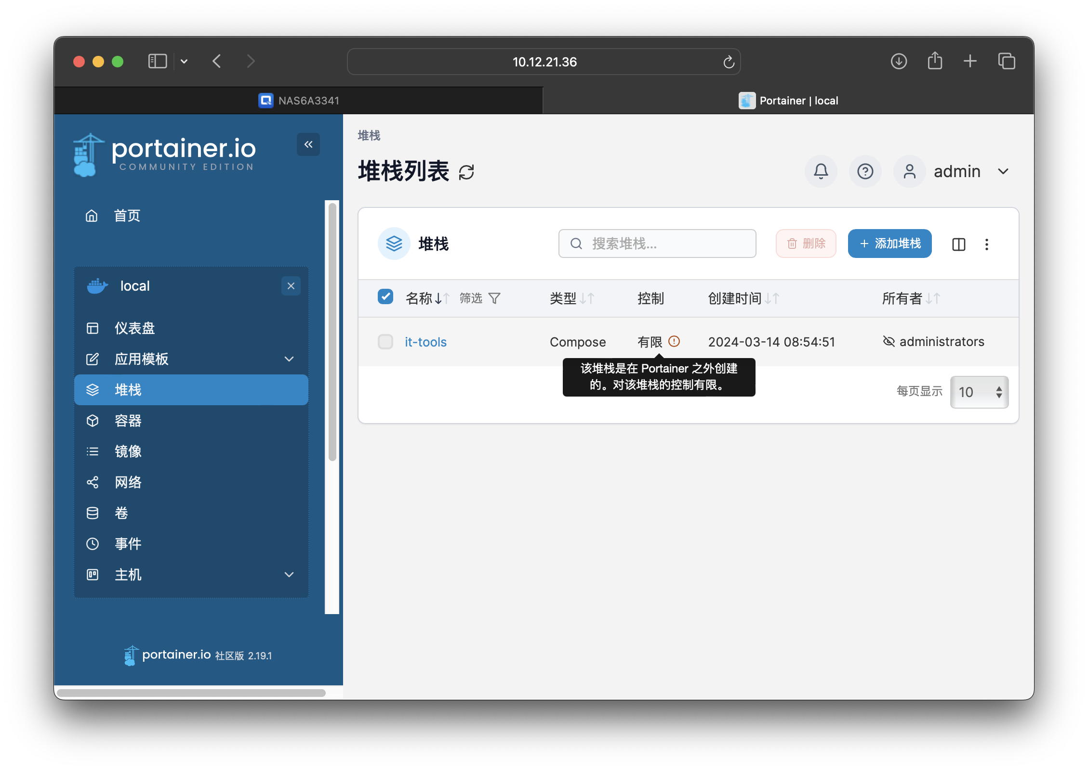Open 容器 containers page
This screenshot has height=771, width=1088.
click(191, 421)
